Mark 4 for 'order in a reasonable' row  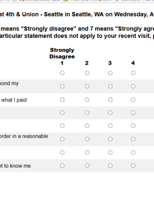click(x=133, y=139)
